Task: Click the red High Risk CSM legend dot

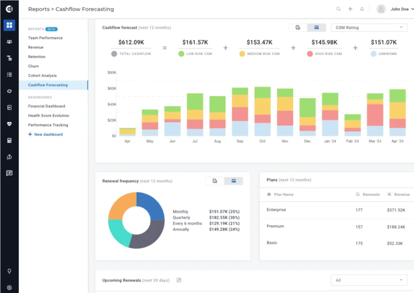Action: (310, 54)
